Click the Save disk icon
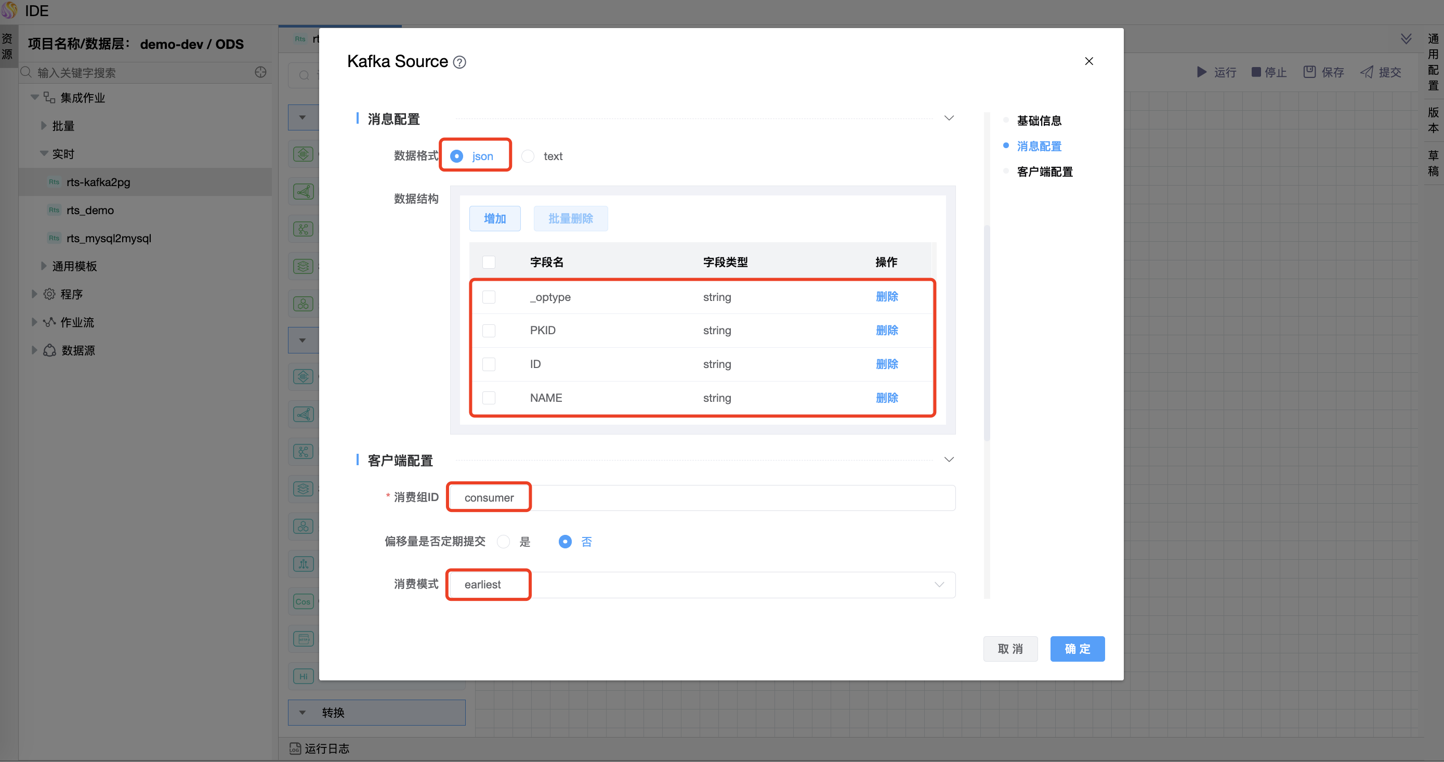The width and height of the screenshot is (1444, 762). (1309, 72)
